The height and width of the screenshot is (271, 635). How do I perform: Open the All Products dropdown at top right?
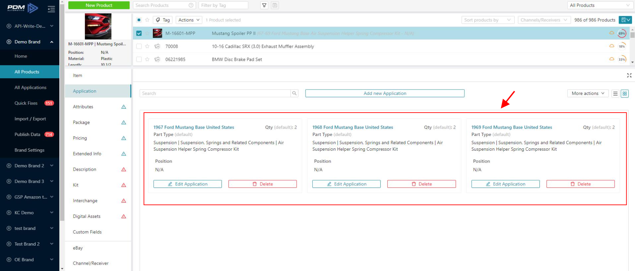point(600,5)
